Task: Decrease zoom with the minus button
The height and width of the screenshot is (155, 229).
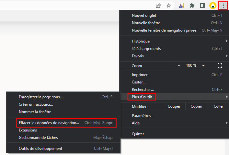Action: [x=179, y=65]
